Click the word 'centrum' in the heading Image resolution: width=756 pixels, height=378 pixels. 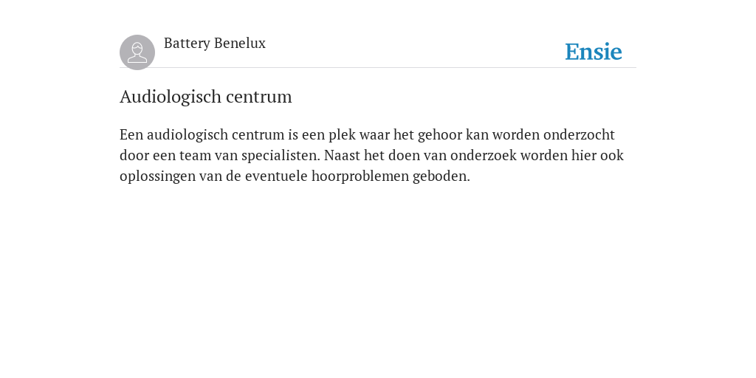pyautogui.click(x=259, y=97)
